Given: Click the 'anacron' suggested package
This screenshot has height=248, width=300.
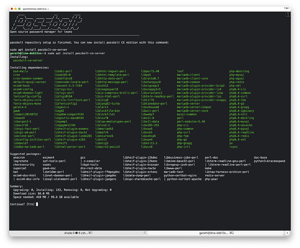Looking at the screenshot, I should coord(19,158).
